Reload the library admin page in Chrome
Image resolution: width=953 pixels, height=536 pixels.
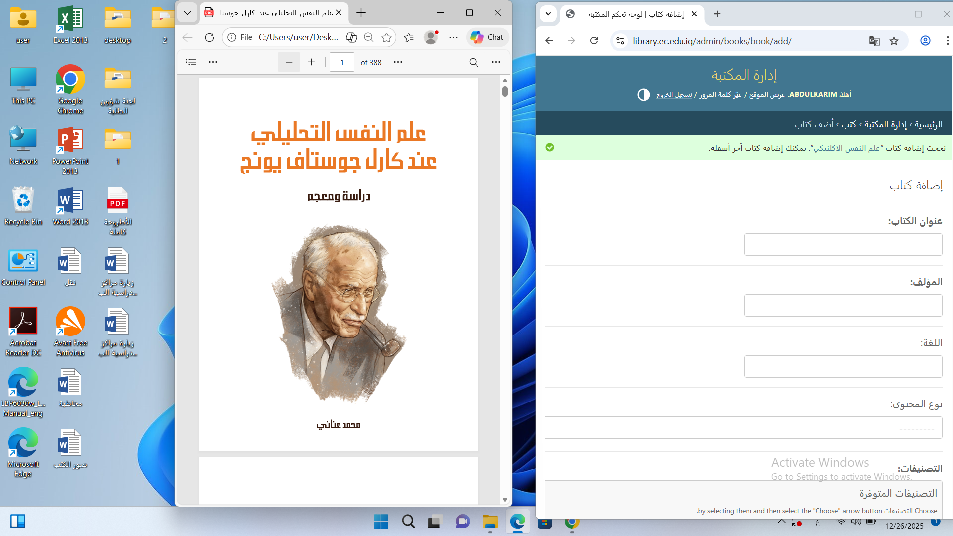(x=594, y=41)
